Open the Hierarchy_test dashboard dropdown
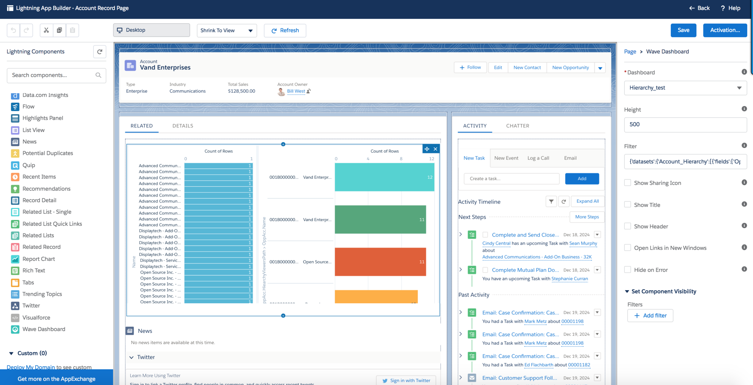 tap(685, 88)
